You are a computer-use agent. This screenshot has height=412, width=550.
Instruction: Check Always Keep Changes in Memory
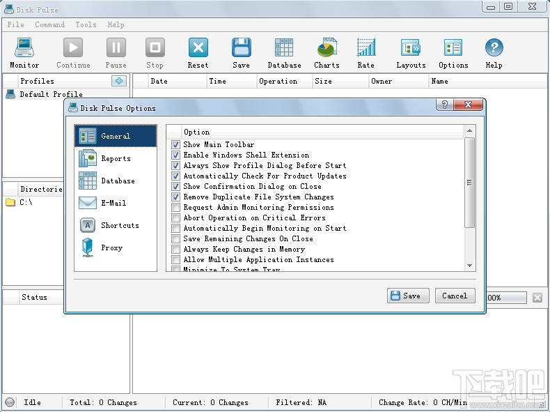coord(175,249)
